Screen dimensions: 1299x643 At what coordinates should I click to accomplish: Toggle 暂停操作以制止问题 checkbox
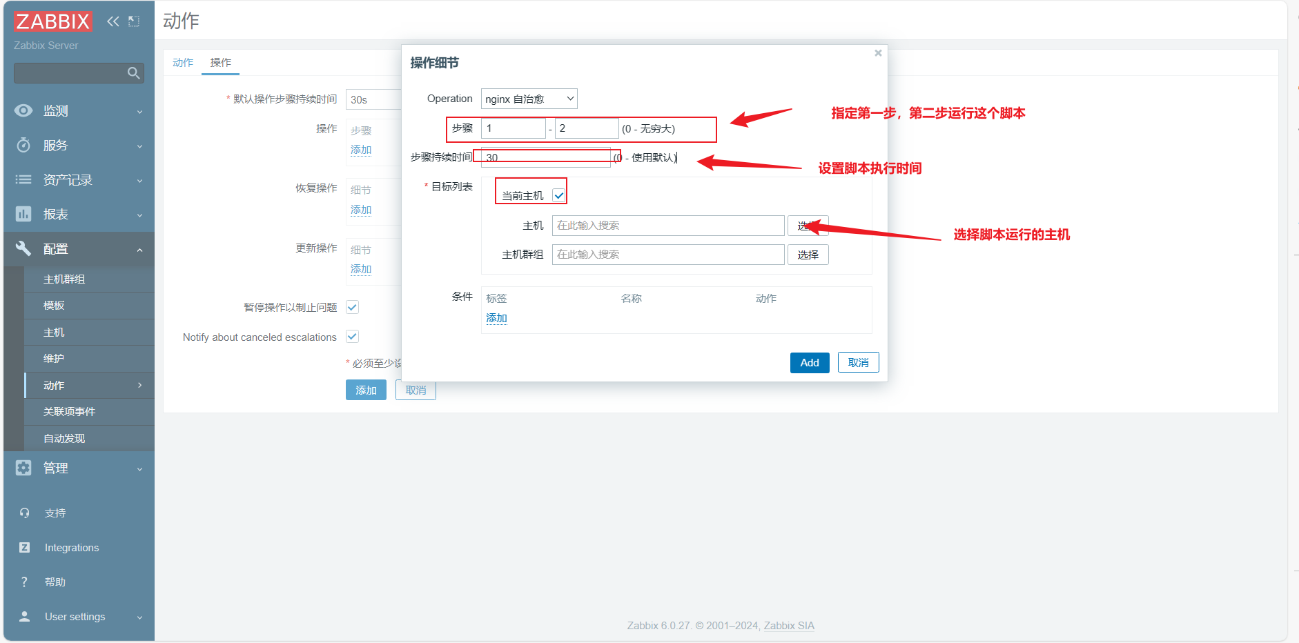tap(352, 307)
